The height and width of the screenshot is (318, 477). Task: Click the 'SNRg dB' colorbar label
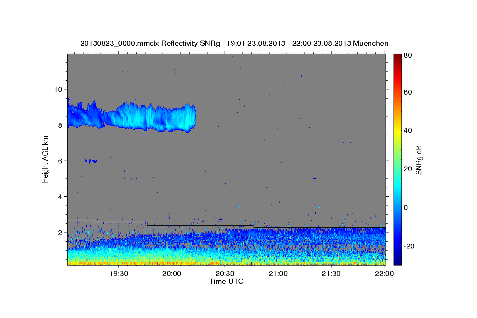tap(419, 160)
